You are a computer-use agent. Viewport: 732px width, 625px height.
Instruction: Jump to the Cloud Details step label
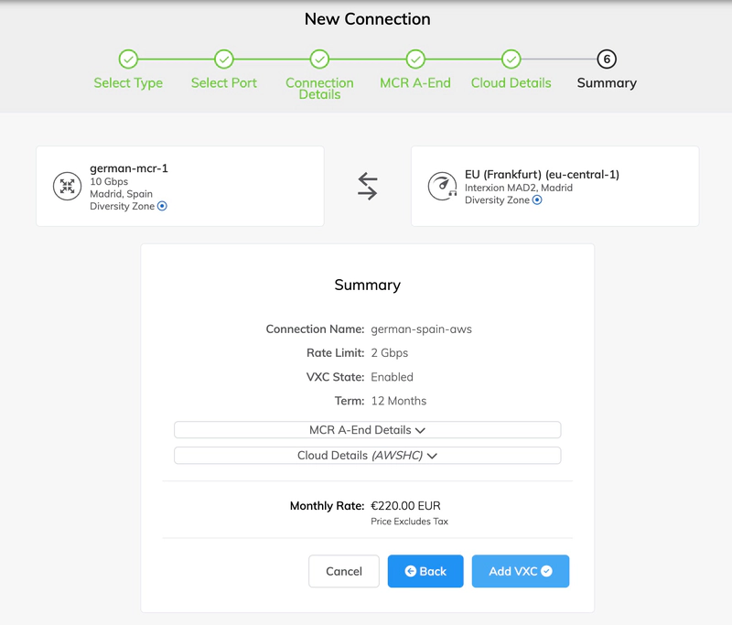[511, 83]
